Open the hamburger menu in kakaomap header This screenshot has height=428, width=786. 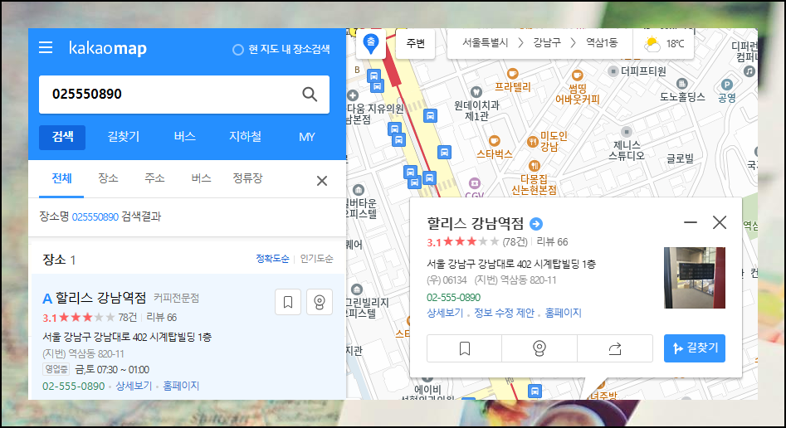click(x=46, y=47)
